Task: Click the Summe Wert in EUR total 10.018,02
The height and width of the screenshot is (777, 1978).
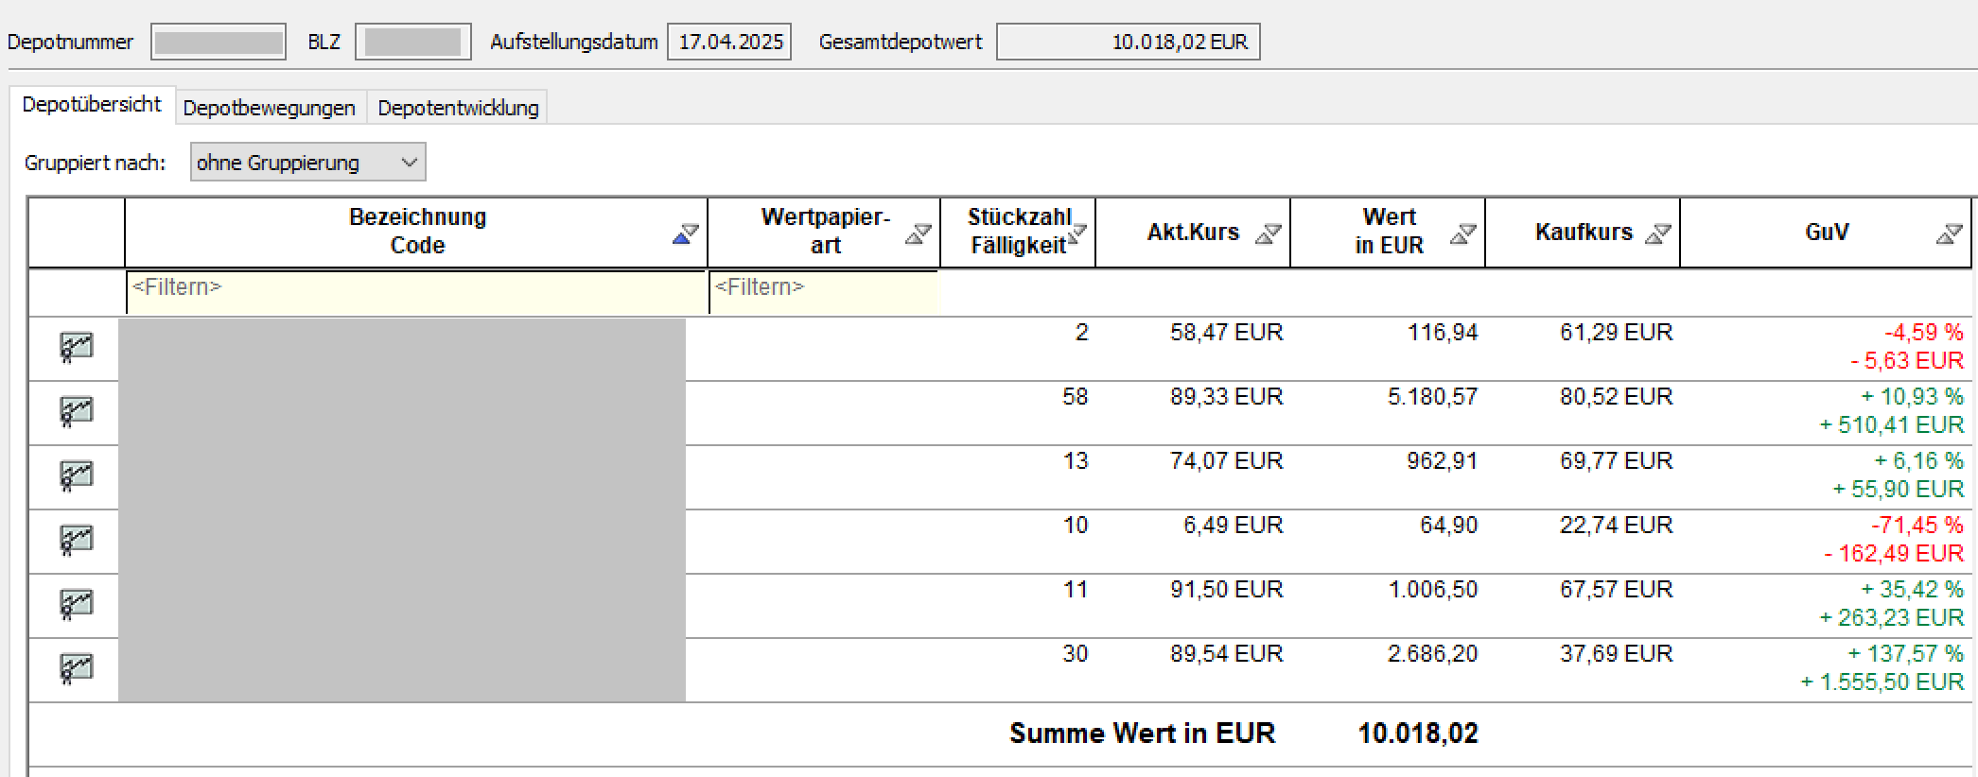Action: pyautogui.click(x=1418, y=734)
